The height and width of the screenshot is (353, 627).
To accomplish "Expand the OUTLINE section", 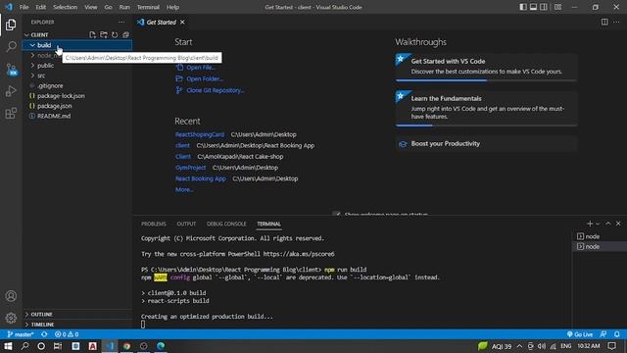I will click(76, 315).
